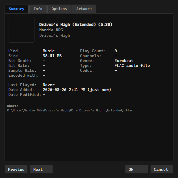Click the Type value FLAC audio file
This screenshot has width=178, height=178.
[132, 65]
